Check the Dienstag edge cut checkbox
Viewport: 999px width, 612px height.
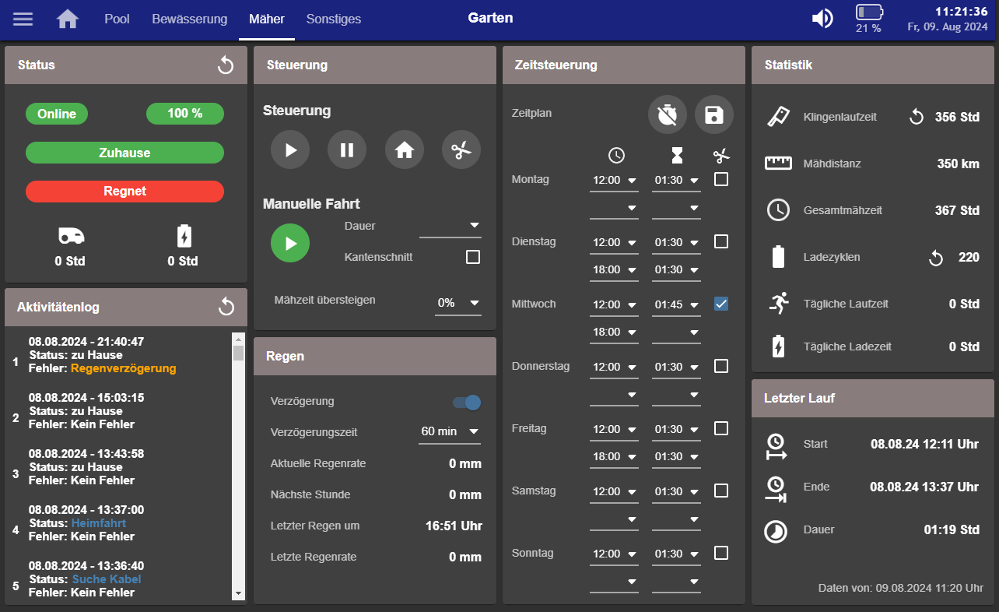click(x=721, y=241)
